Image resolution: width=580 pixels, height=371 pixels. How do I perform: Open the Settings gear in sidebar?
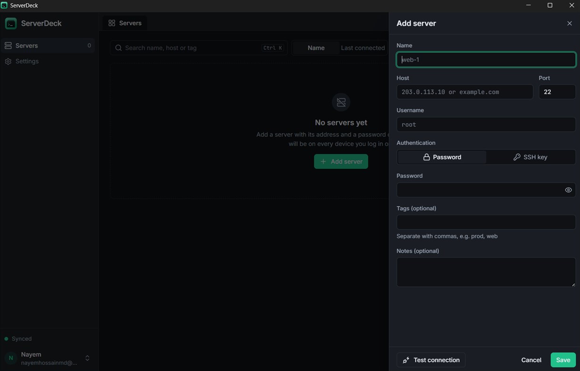[x=8, y=61]
